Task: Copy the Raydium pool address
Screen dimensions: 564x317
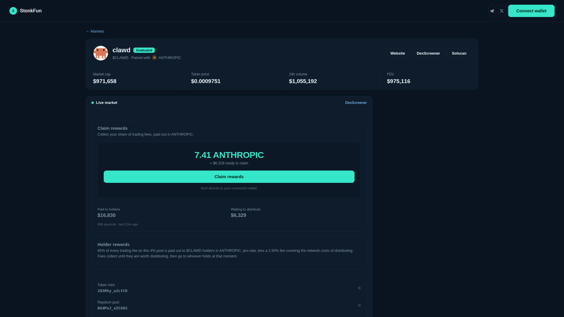Action: pyautogui.click(x=359, y=305)
